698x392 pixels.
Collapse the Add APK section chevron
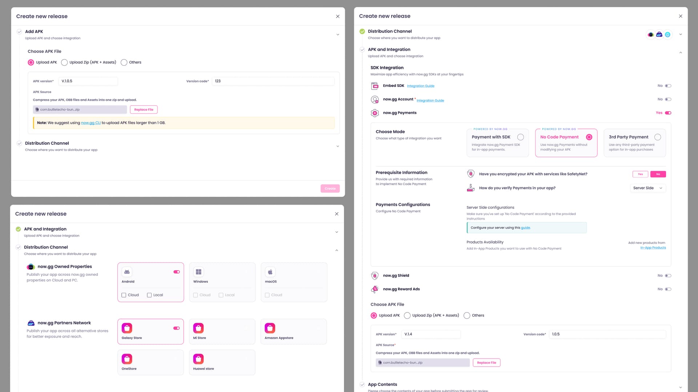click(338, 35)
